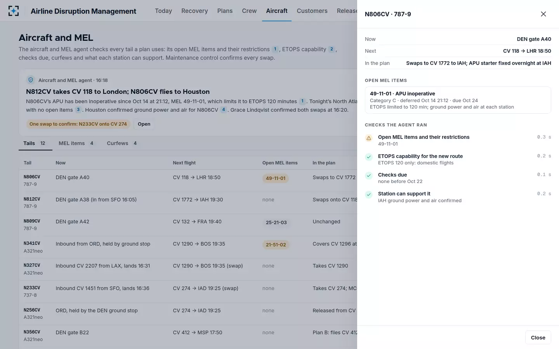This screenshot has width=559, height=349.
Task: Open citation 1 after 'ETOPS 120 minutes'
Action: 302,101
